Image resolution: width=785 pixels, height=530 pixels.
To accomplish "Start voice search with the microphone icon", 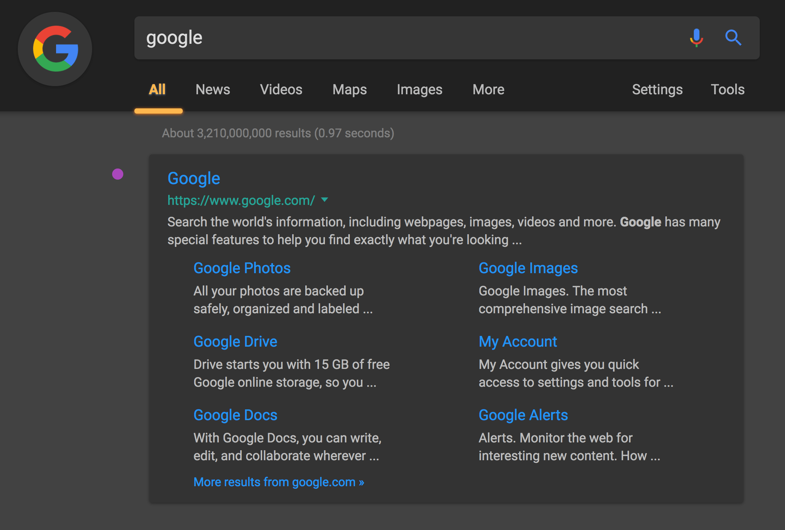I will click(x=696, y=37).
